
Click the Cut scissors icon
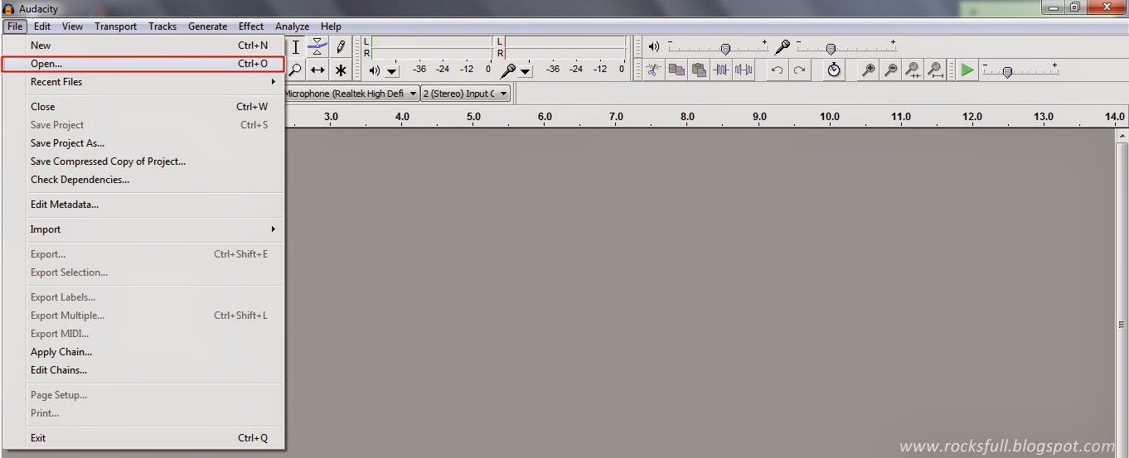point(654,70)
